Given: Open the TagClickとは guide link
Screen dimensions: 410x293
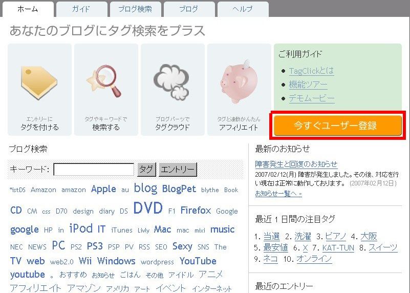Looking at the screenshot, I should 311,71.
